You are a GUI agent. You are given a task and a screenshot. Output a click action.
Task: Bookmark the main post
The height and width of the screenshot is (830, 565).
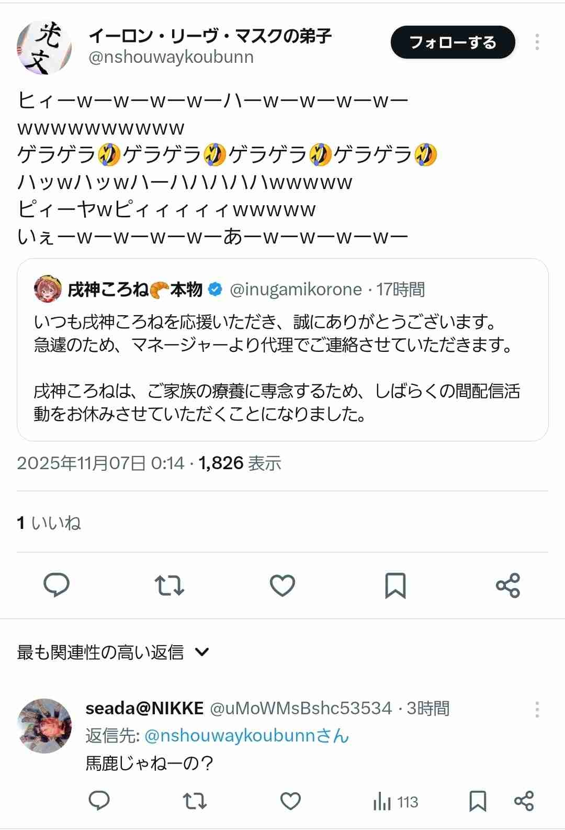(395, 585)
